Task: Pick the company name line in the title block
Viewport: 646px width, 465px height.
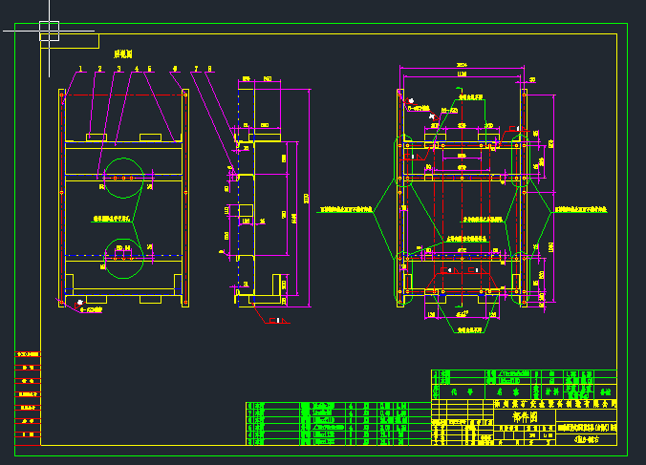Action: (555, 404)
